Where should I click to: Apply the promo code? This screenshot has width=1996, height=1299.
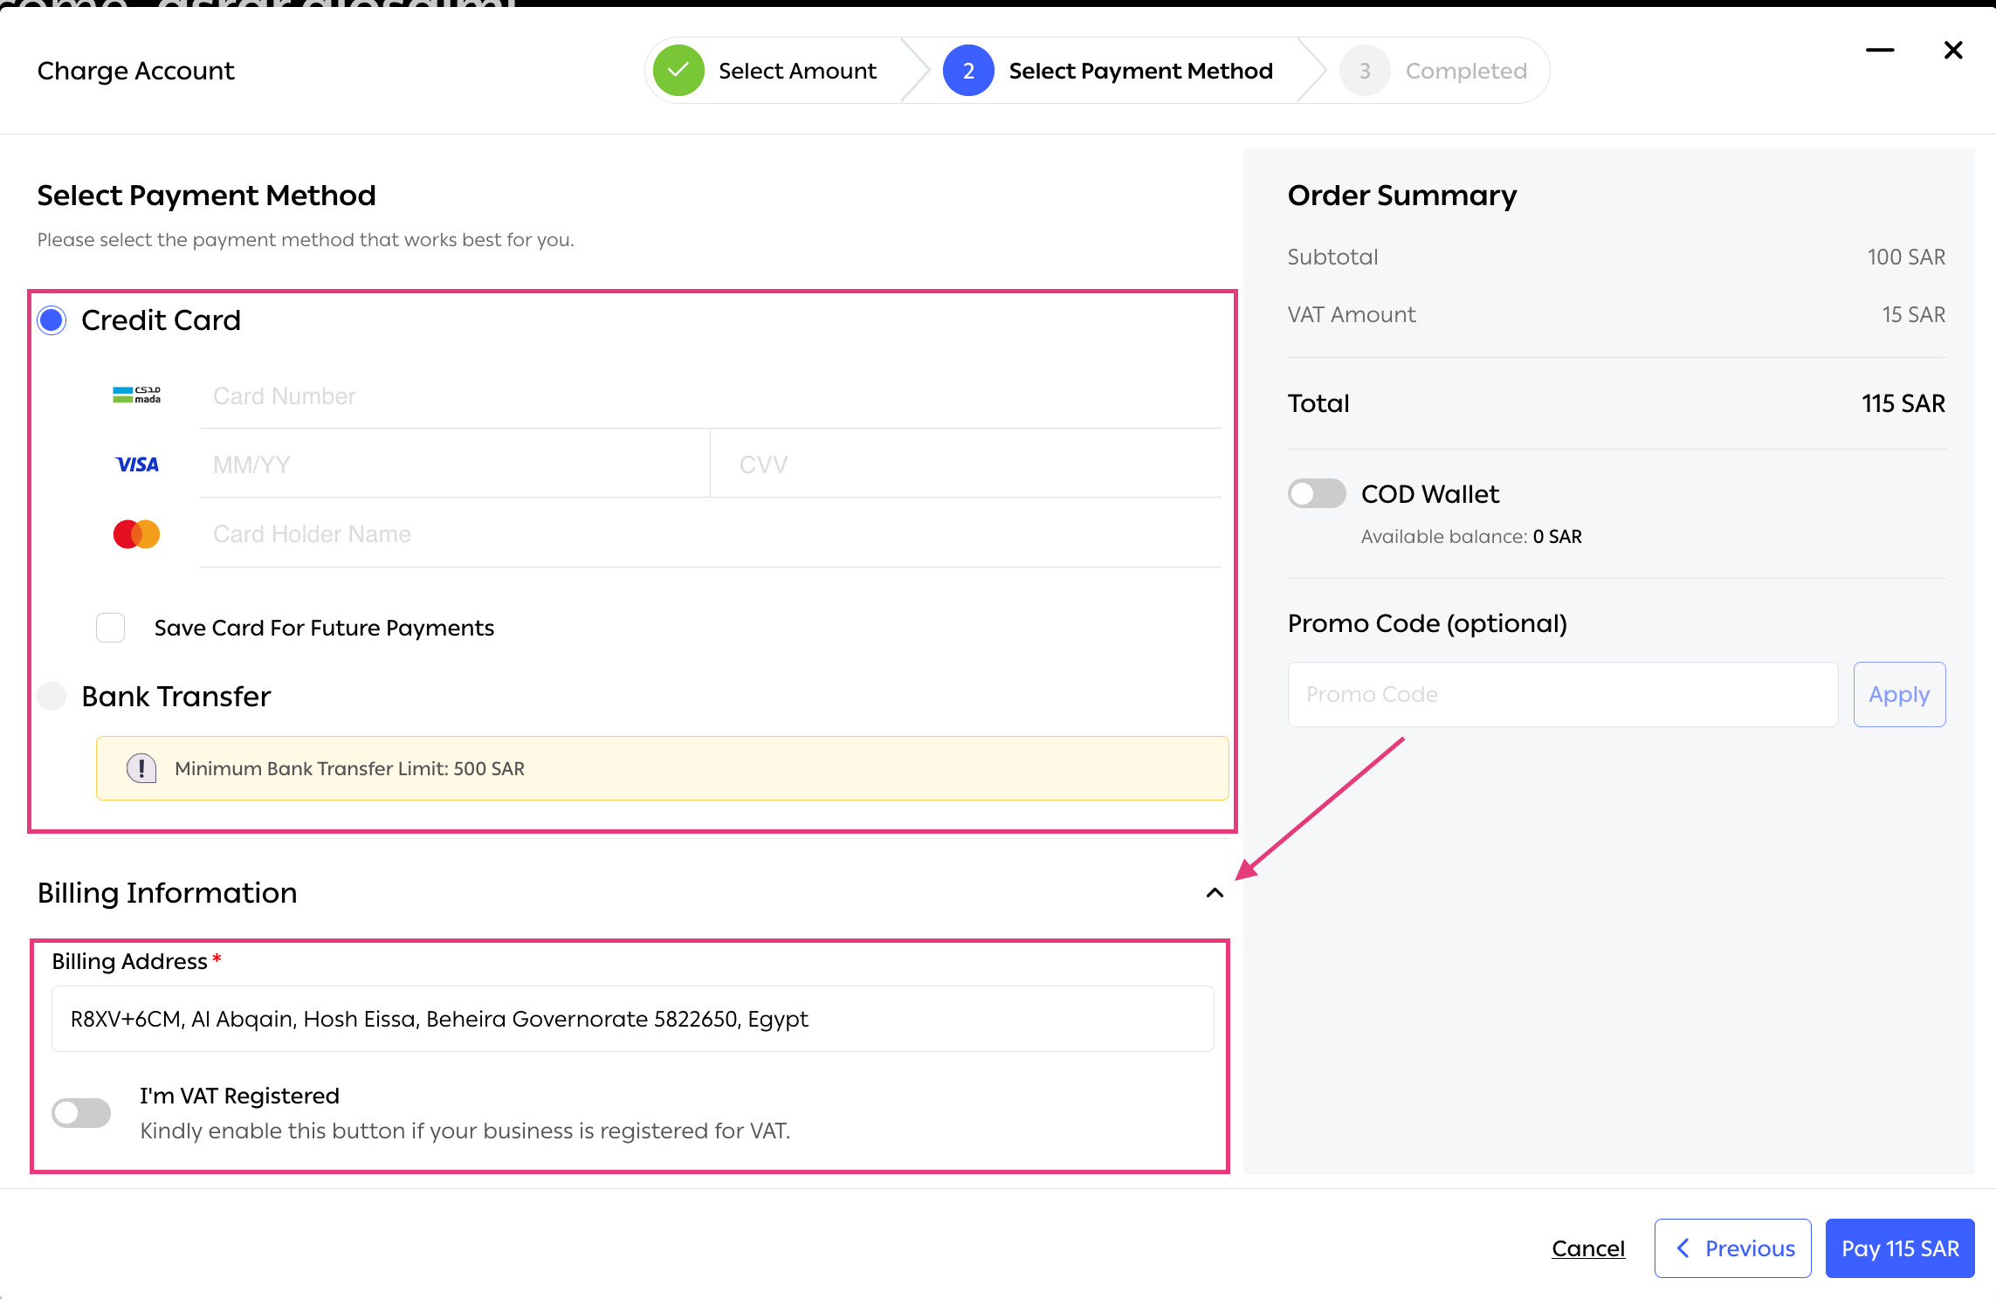(x=1899, y=695)
